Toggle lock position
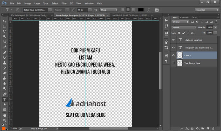 click(x=188, y=33)
